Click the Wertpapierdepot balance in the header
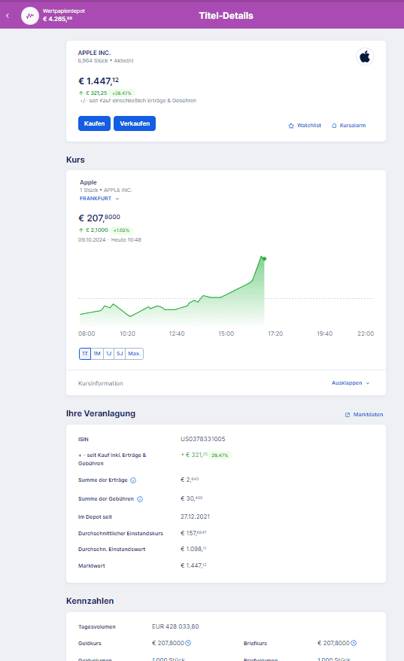 (57, 19)
